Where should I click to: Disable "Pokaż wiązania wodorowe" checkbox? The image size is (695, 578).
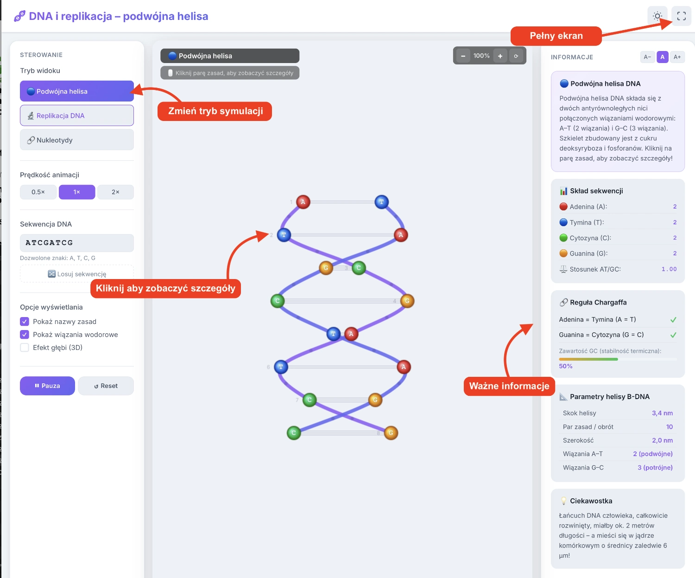(x=25, y=335)
